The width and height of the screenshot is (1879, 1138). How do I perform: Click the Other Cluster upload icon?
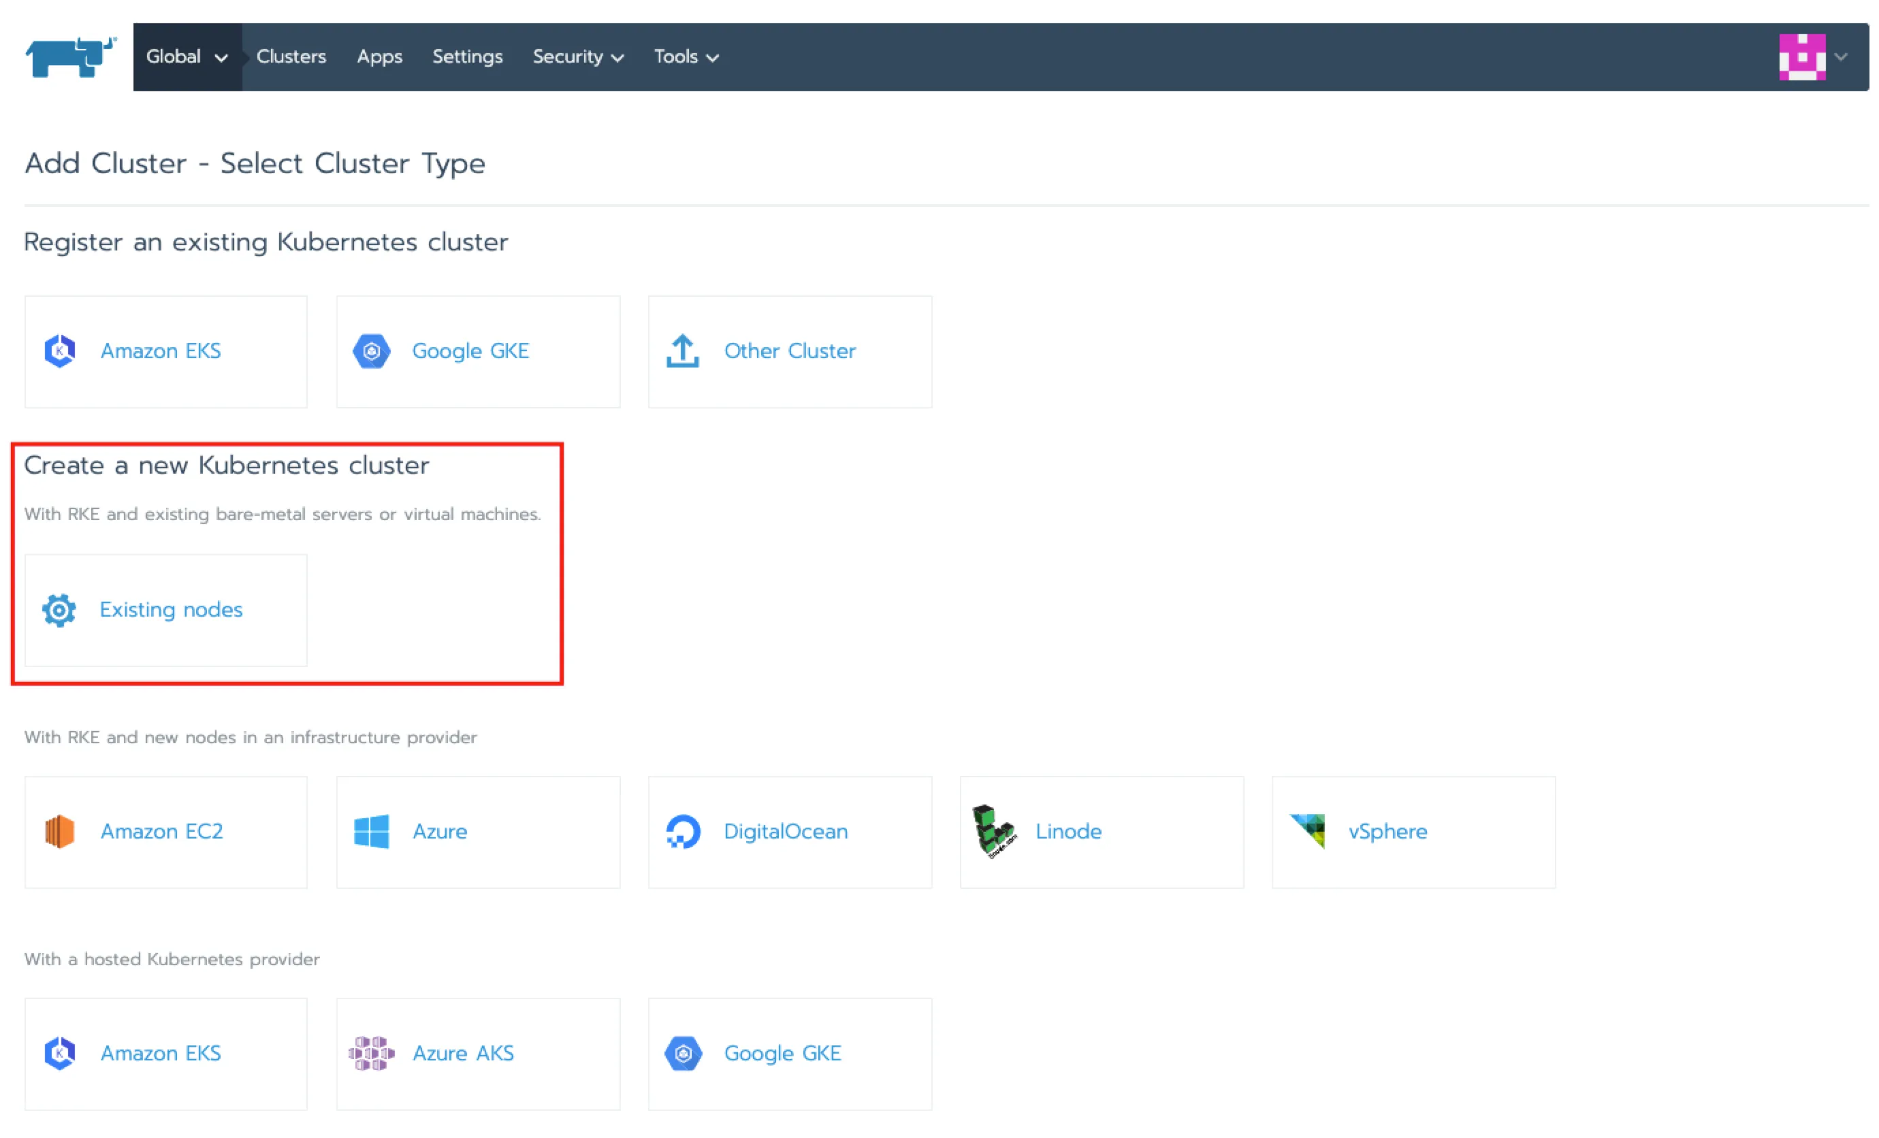(x=683, y=351)
